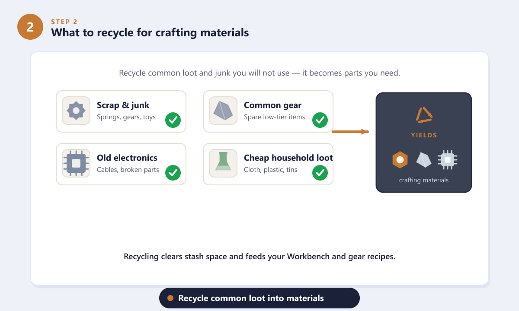Click the 'Recycle common loot and junk' intro sentence

(259, 73)
